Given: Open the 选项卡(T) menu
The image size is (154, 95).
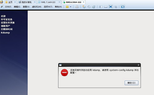Looking at the screenshot, I should [x=48, y=7].
